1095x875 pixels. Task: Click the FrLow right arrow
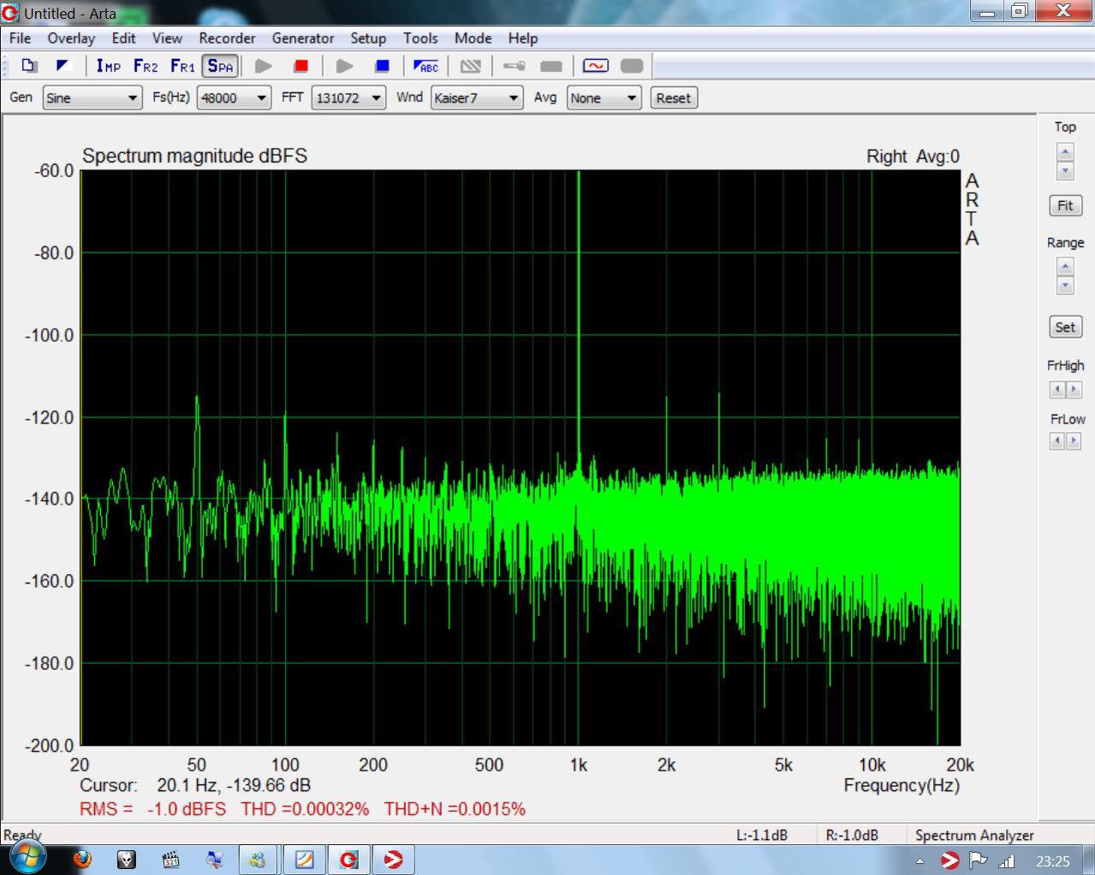pos(1074,440)
